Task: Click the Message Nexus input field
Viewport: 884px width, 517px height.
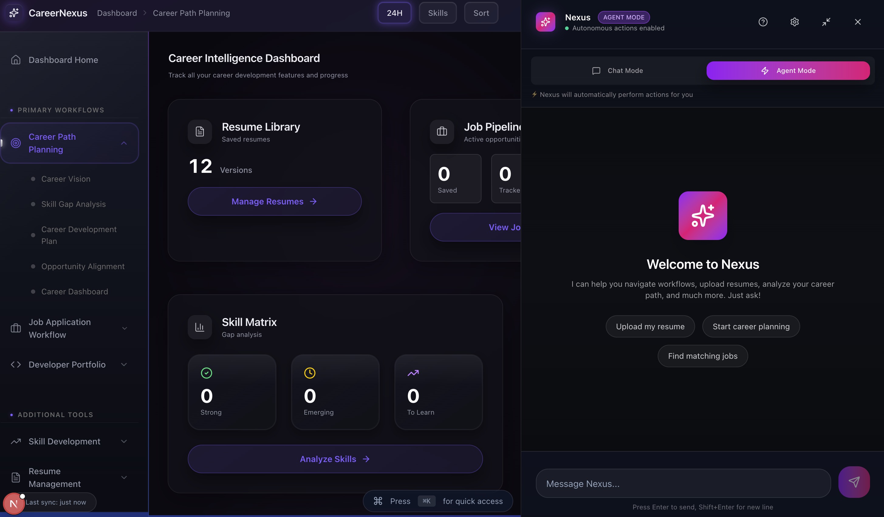Action: coord(683,483)
